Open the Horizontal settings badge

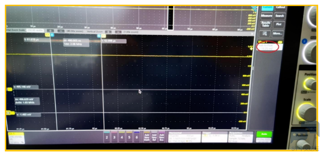point(184,137)
